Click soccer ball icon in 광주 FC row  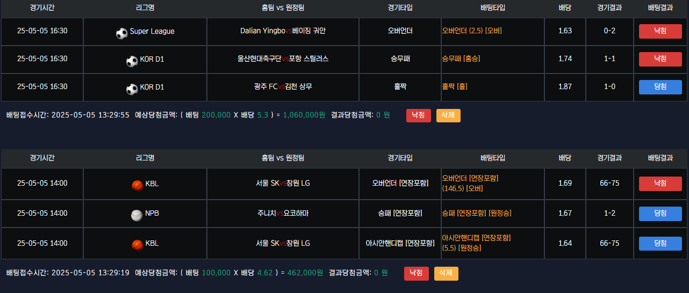[x=132, y=89]
